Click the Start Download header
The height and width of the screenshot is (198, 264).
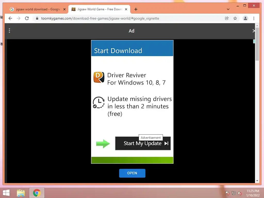pyautogui.click(x=132, y=48)
